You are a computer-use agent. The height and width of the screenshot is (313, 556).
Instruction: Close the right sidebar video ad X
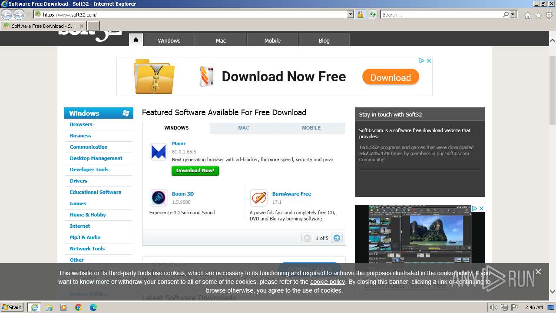pyautogui.click(x=481, y=209)
